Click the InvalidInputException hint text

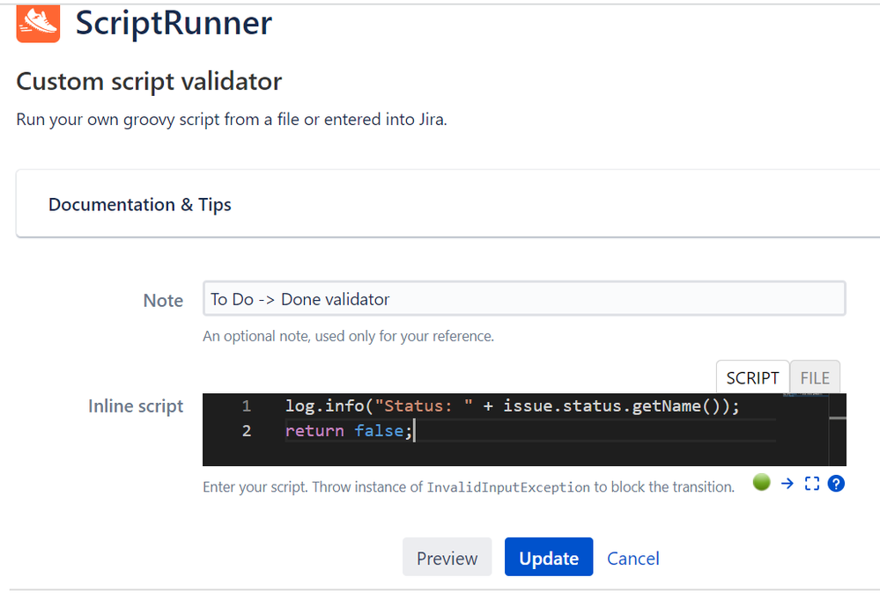coord(508,487)
